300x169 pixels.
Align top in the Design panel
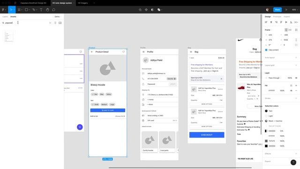(x=281, y=22)
